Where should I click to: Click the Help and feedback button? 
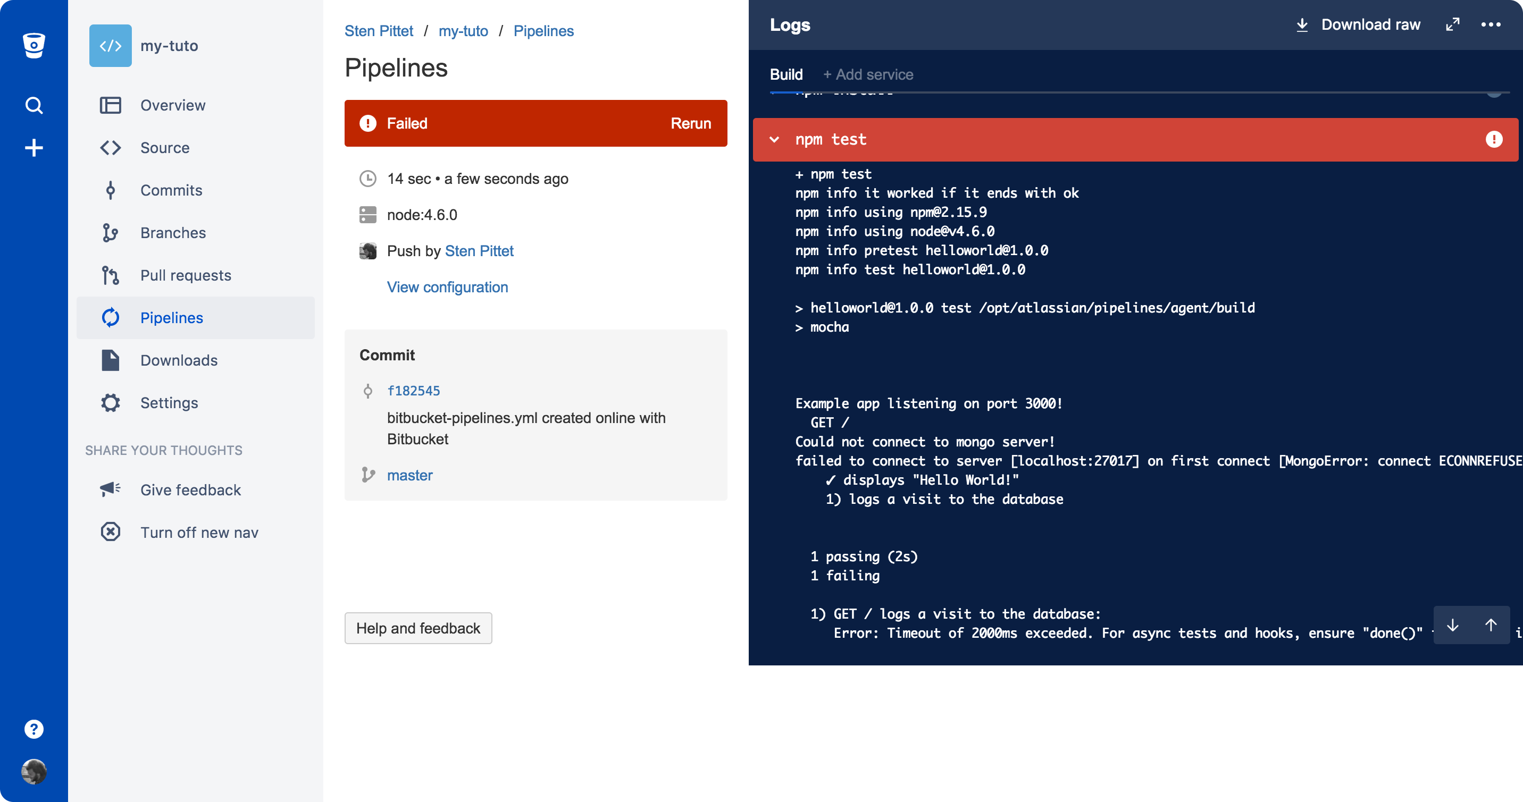[418, 628]
